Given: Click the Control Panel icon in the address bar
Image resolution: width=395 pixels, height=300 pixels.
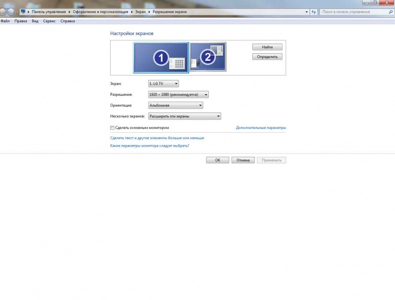Looking at the screenshot, I should point(23,11).
